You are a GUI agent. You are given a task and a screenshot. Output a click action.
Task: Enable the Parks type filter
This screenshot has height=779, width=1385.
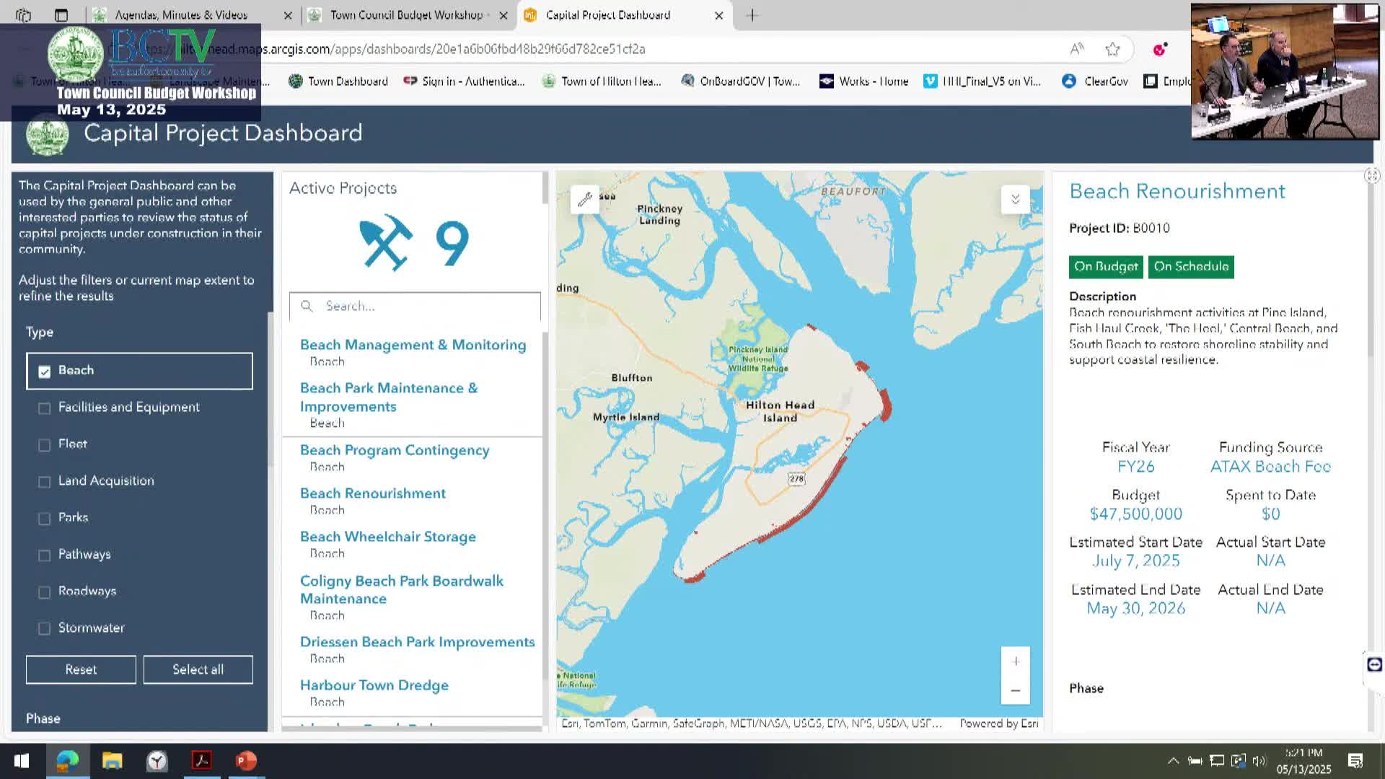(45, 518)
